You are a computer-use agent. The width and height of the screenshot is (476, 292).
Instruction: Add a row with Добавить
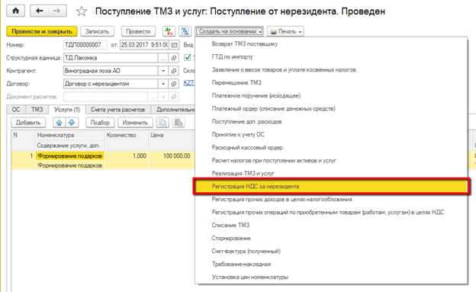(28, 123)
